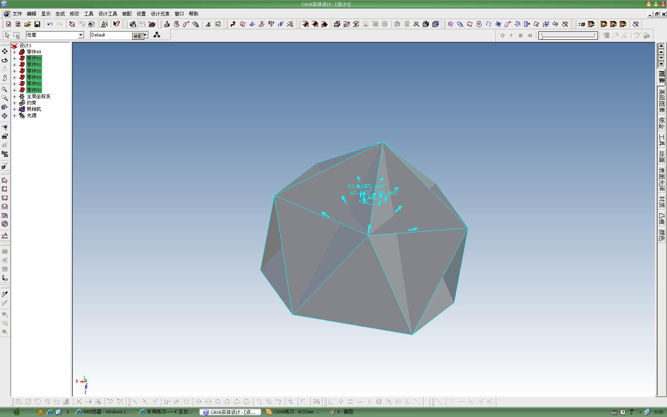The width and height of the screenshot is (667, 417).
Task: Click the apple start button on taskbar
Action: point(17,412)
